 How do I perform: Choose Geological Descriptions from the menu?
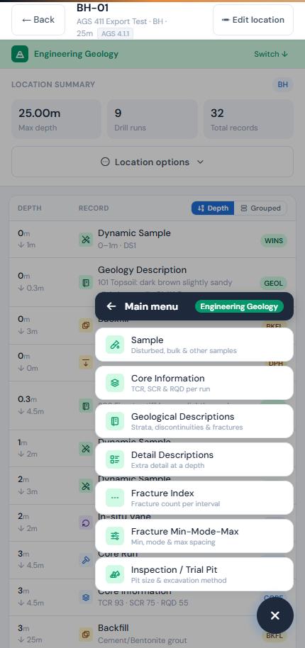click(194, 421)
